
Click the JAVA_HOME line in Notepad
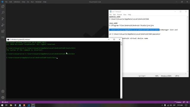(x=113, y=23)
